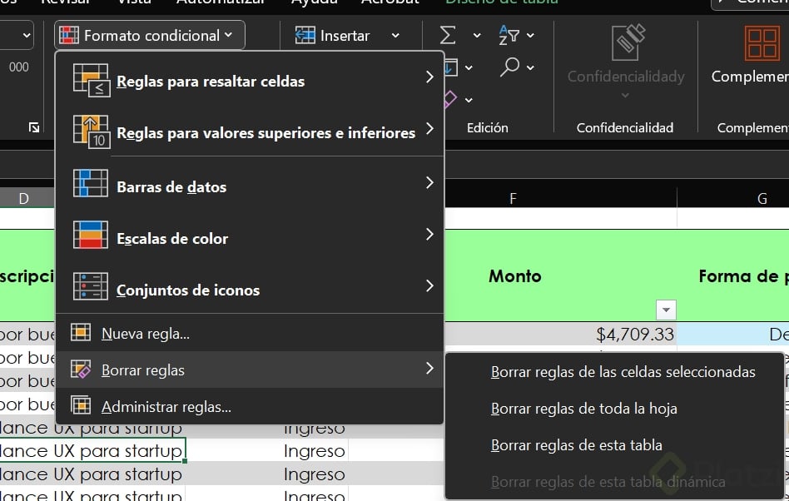Expand the Sort and Filter dropdown arrow
789x501 pixels.
[530, 35]
